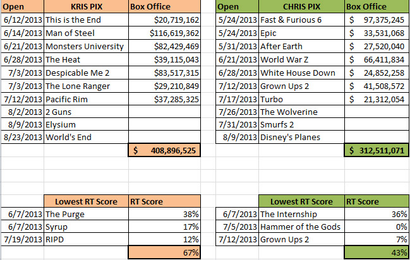The image size is (410, 260).
Task: Click the Smurfs 2 cell
Action: click(301, 125)
